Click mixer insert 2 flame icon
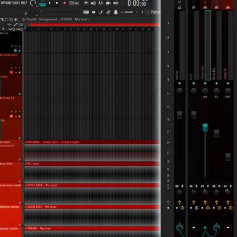The width and height of the screenshot is (237, 237). (x=205, y=7)
